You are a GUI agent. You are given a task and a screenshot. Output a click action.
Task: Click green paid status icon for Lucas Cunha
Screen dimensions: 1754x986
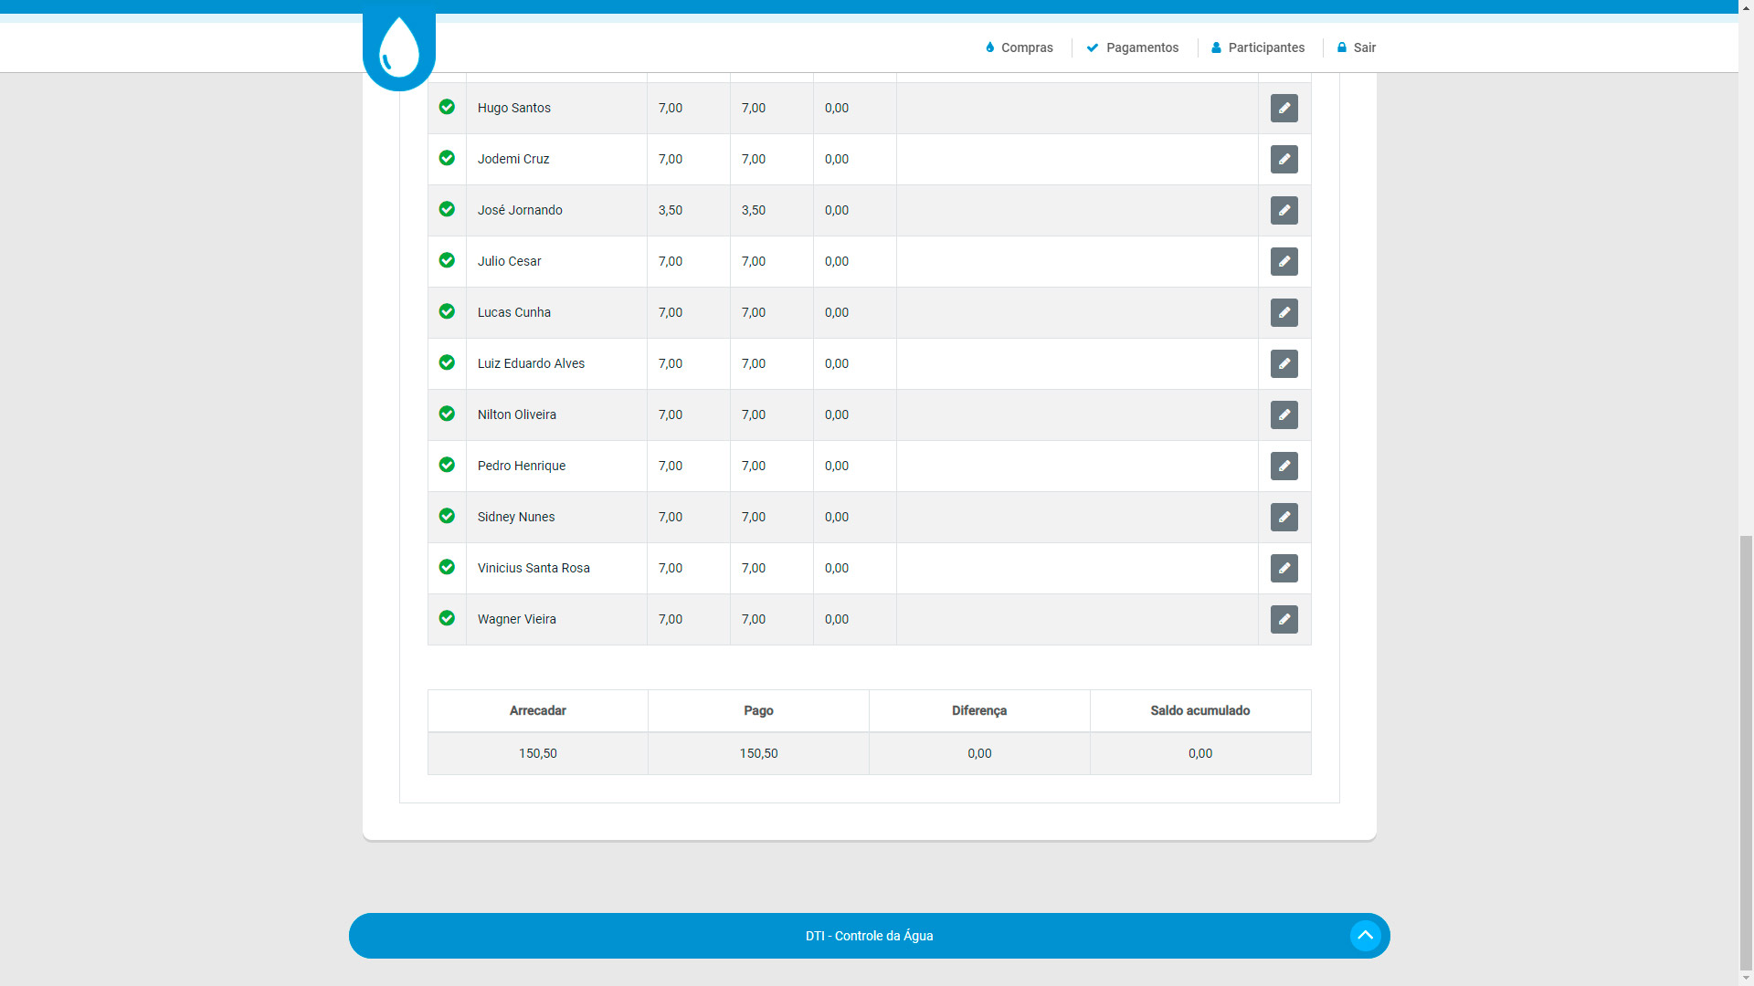(x=447, y=311)
